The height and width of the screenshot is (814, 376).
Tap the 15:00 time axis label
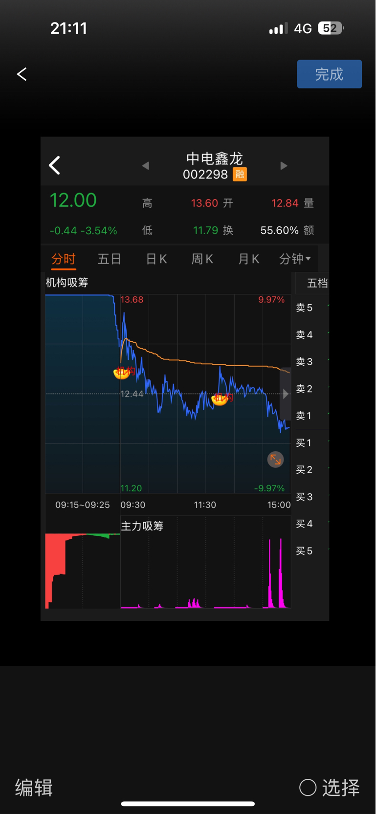click(279, 505)
